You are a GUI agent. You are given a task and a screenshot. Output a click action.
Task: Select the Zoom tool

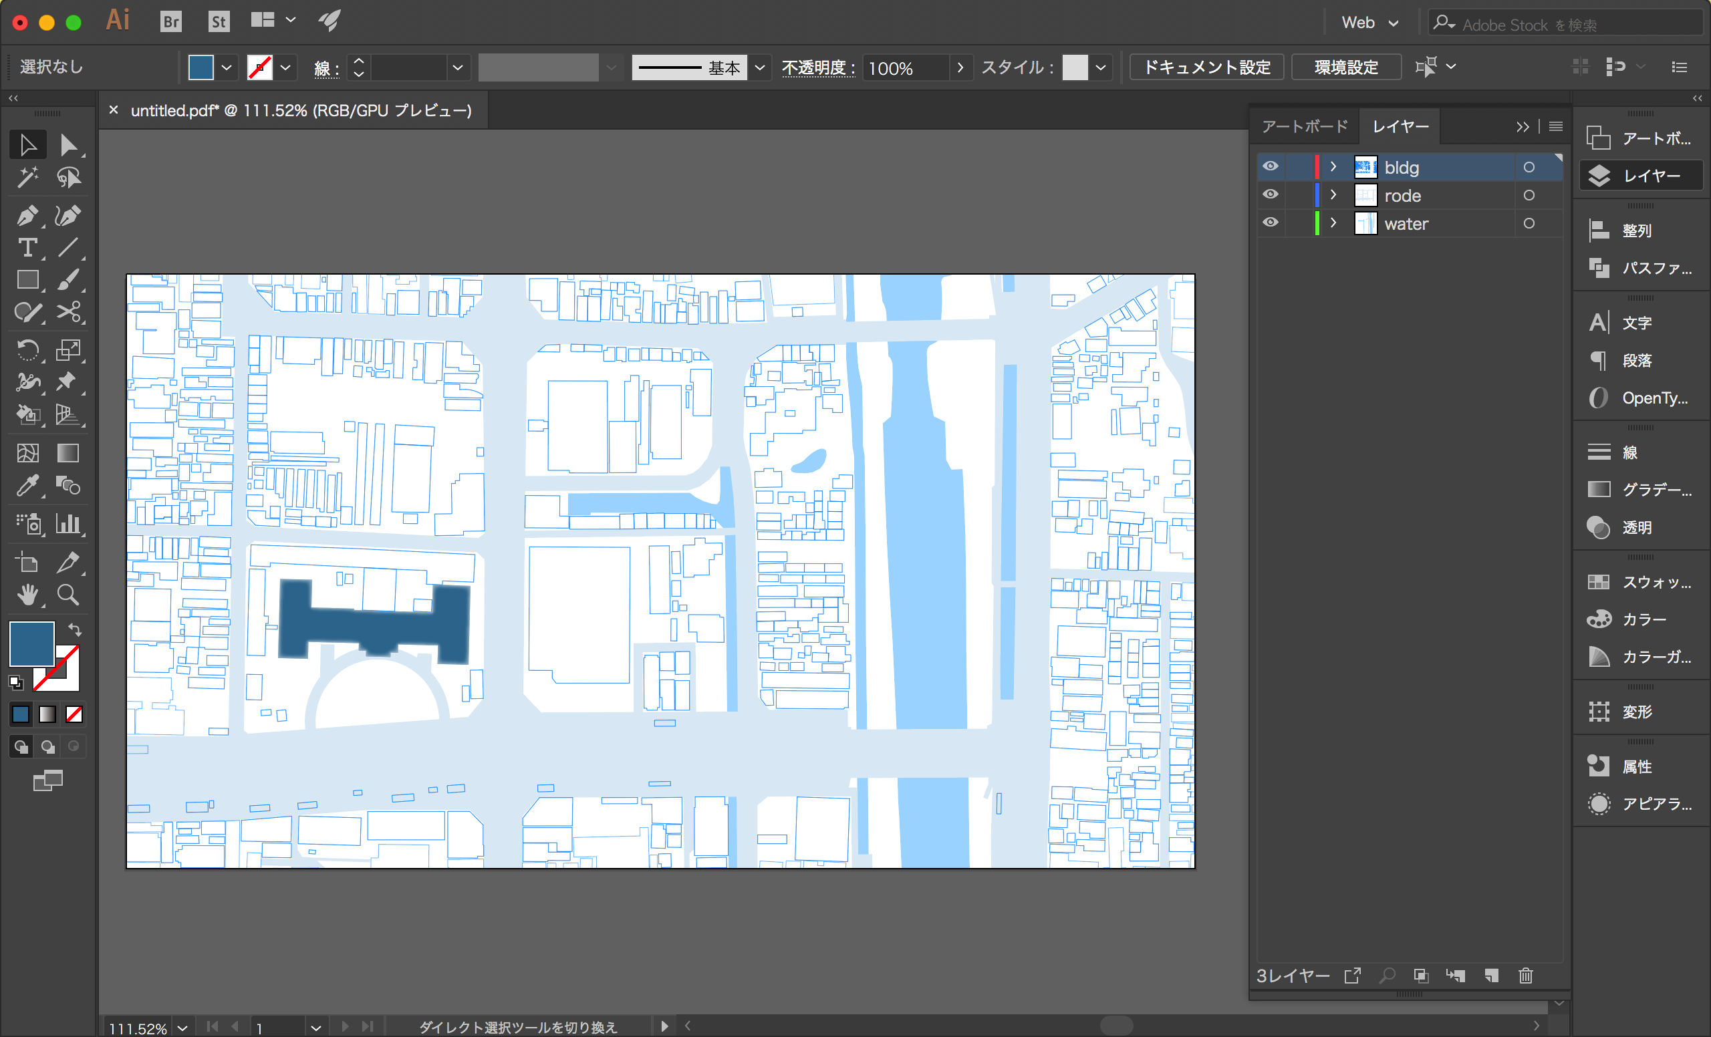(68, 595)
